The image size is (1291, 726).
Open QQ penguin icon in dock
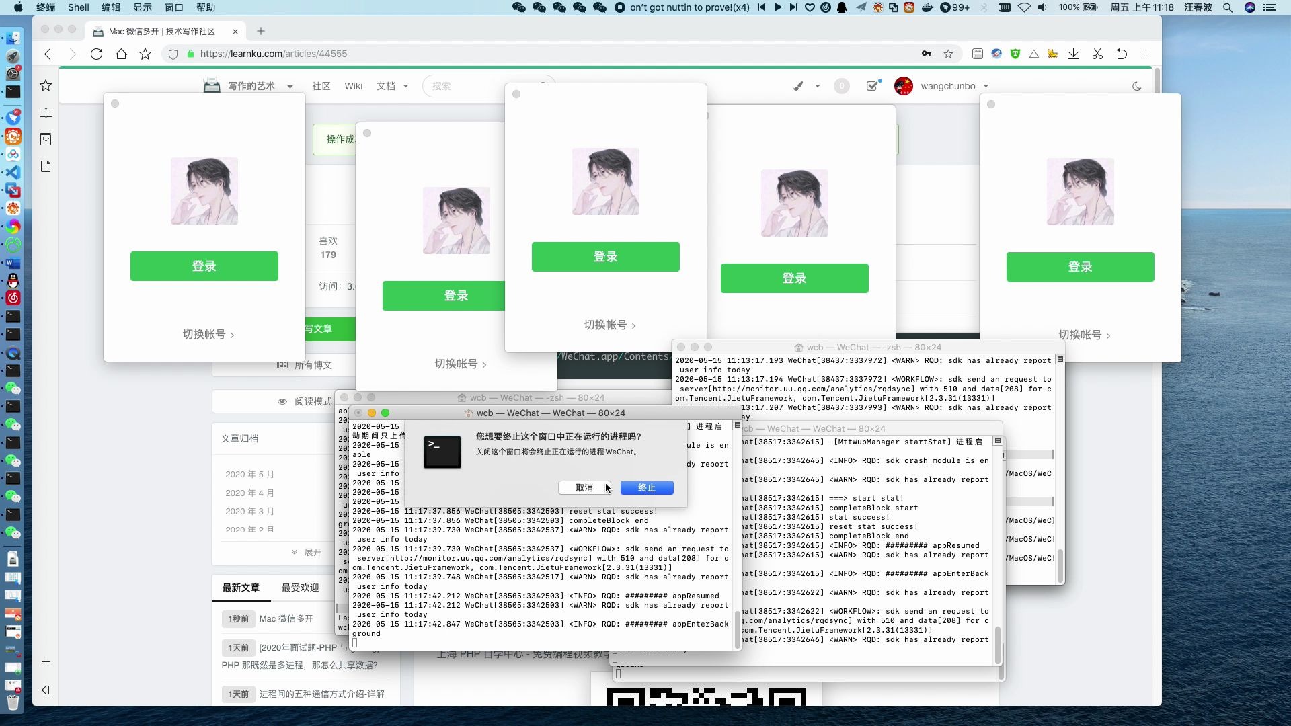[13, 280]
